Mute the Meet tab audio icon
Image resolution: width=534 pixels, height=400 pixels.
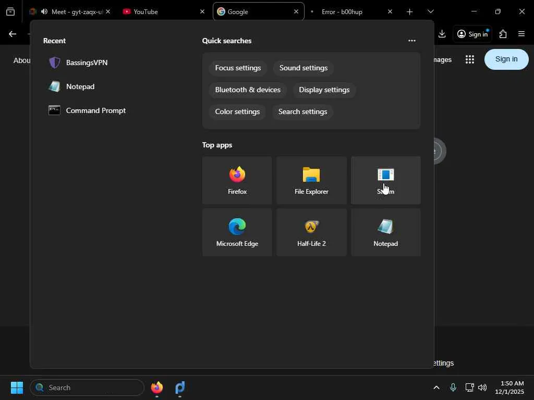tap(44, 11)
